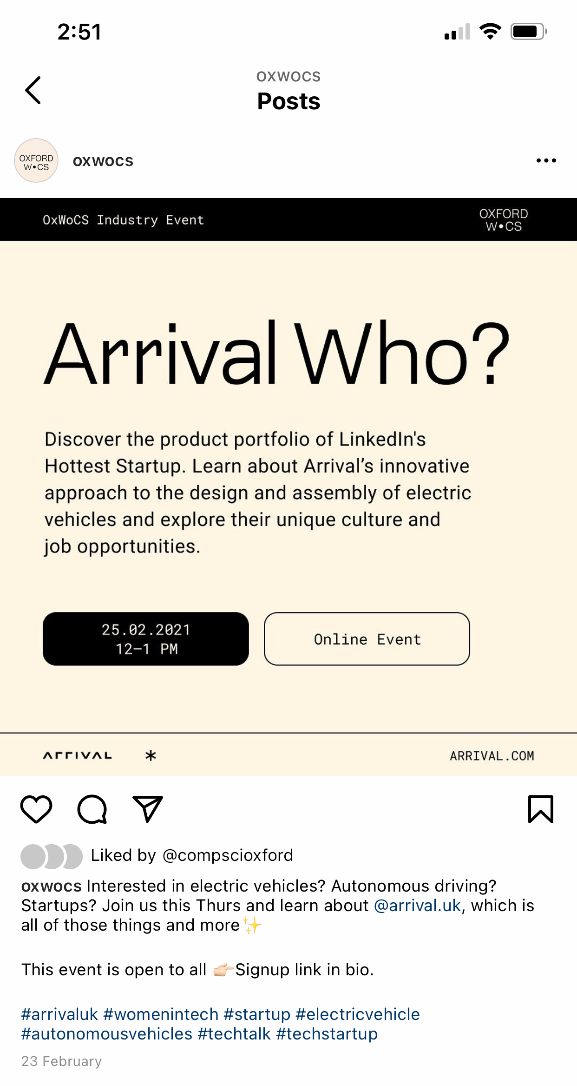Tap the #startup hashtag
577x1086 pixels.
click(x=257, y=1014)
